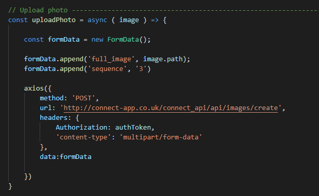Click the 'POST' method value
This screenshot has width=319, height=196.
[x=83, y=98]
